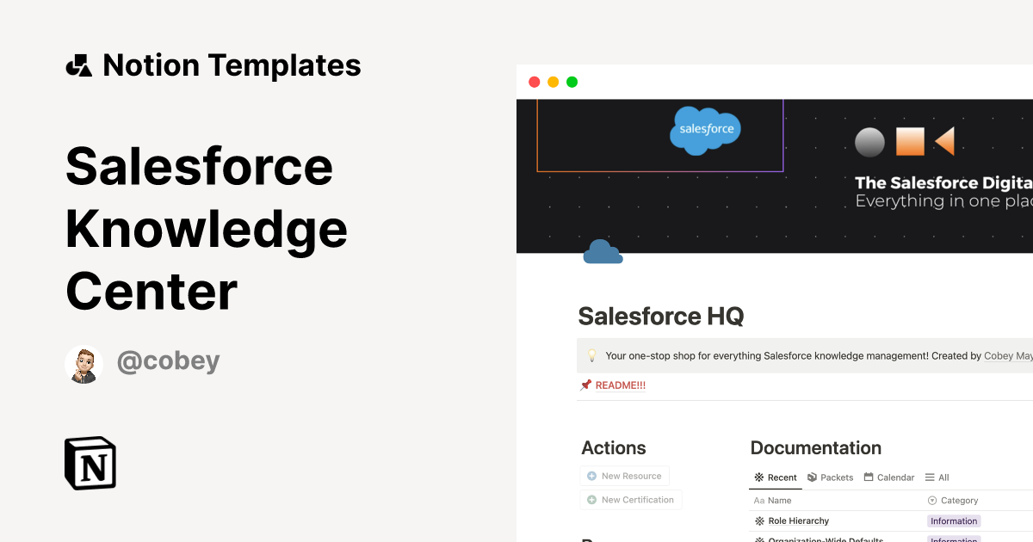Select the lightbulb icon in the callout

coord(590,354)
